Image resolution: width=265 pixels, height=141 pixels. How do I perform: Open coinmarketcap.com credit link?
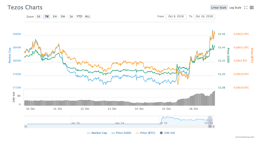click(245, 137)
